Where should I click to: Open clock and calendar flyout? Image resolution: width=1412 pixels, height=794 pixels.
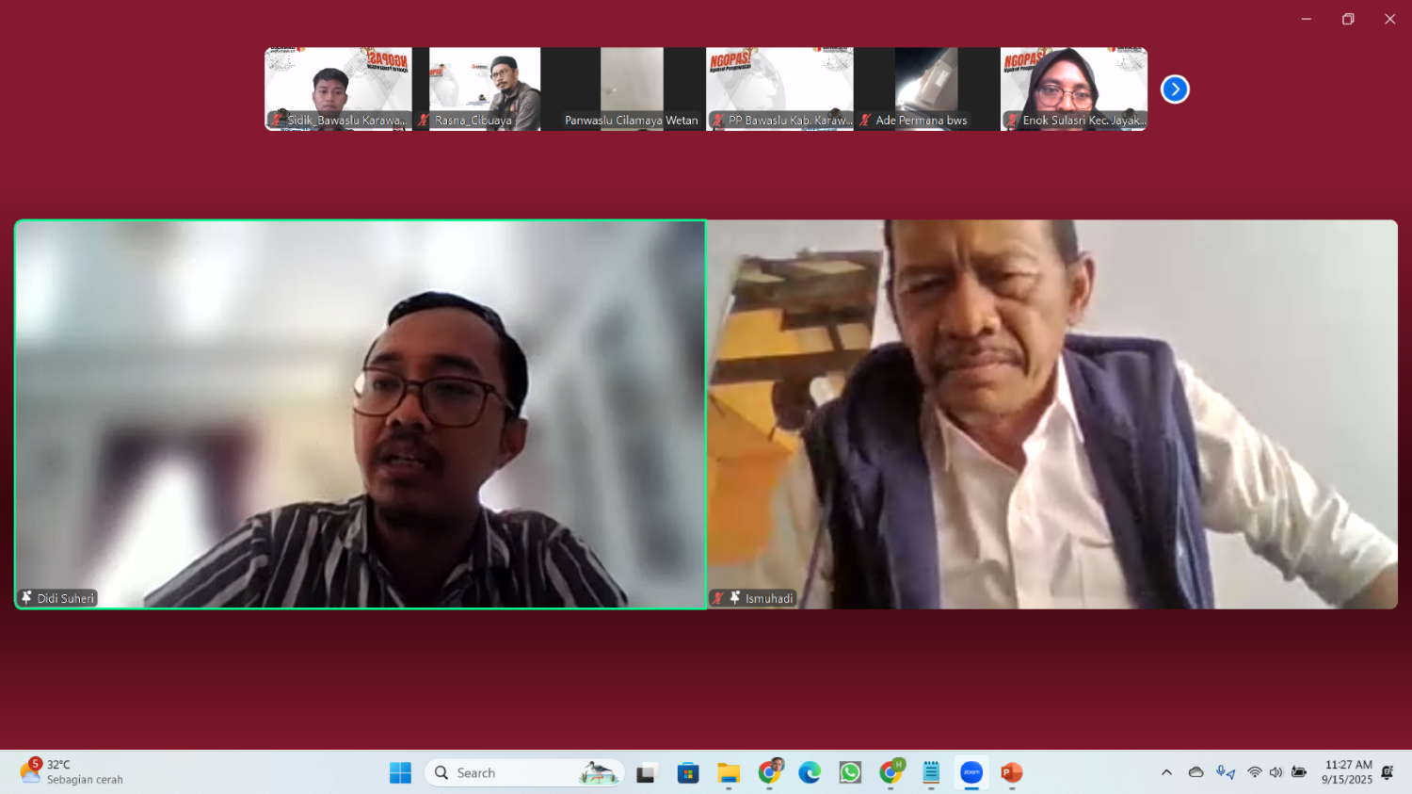1347,772
